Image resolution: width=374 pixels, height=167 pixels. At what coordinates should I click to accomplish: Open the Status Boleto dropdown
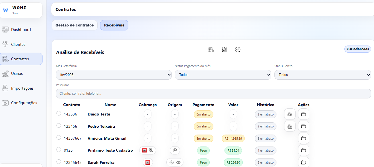click(322, 75)
